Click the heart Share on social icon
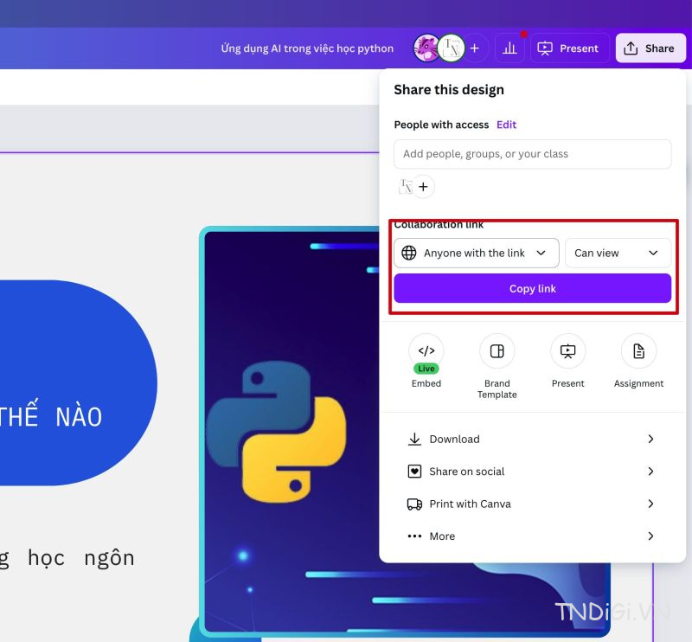Image resolution: width=692 pixels, height=642 pixels. pos(414,472)
